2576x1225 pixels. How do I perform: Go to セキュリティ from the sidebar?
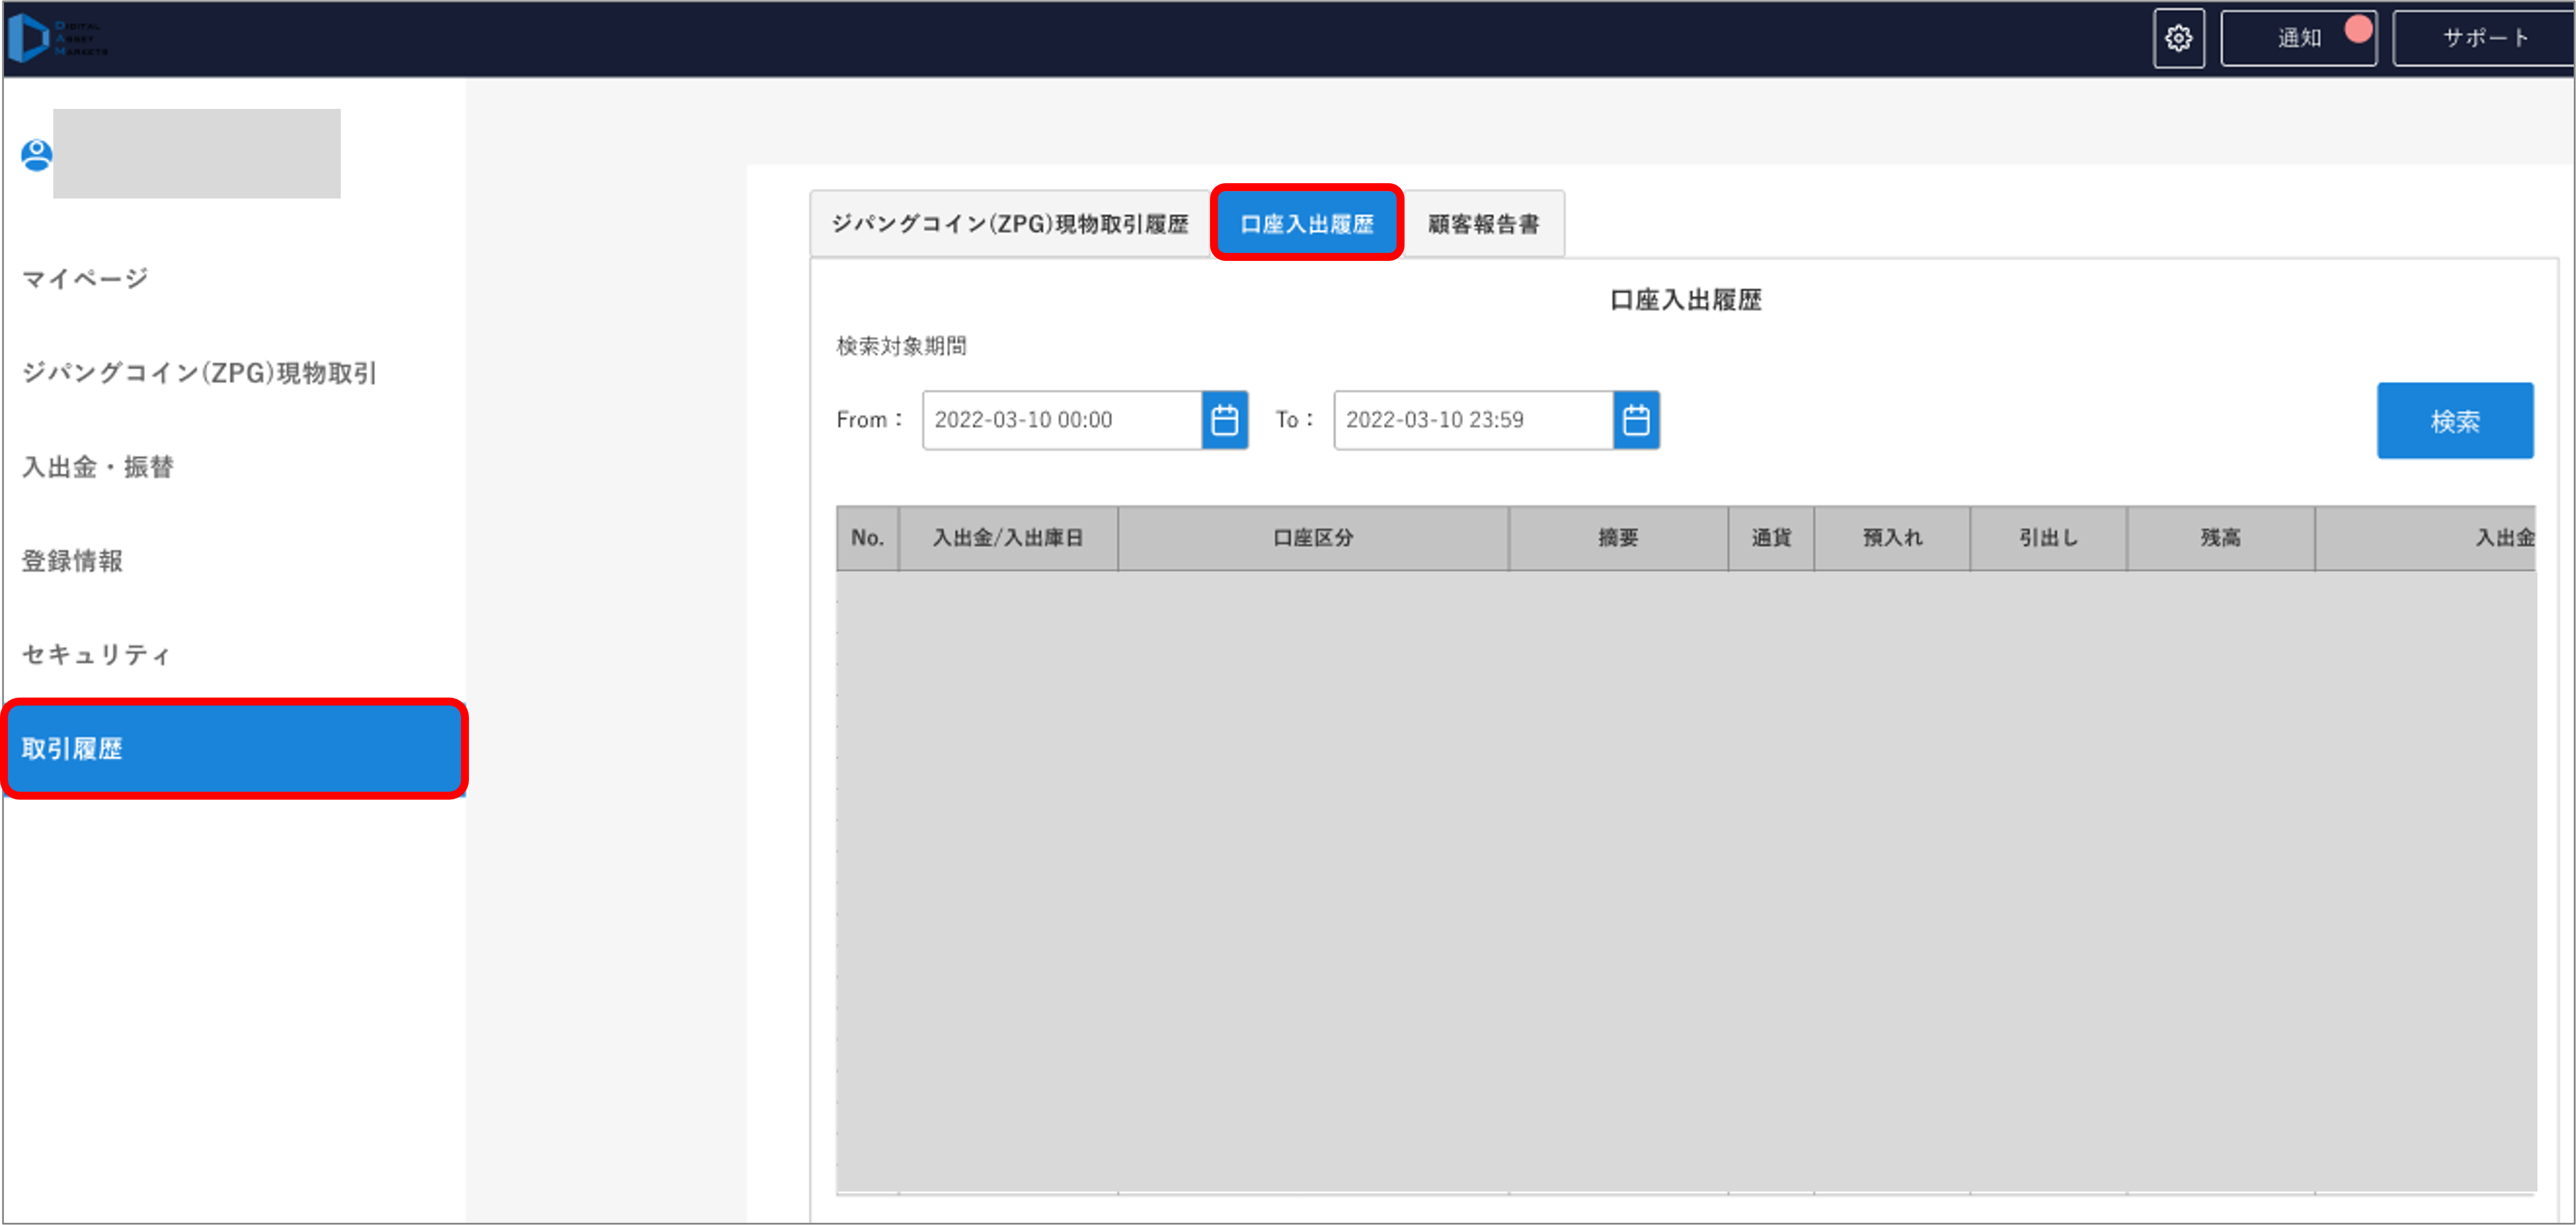pos(95,653)
